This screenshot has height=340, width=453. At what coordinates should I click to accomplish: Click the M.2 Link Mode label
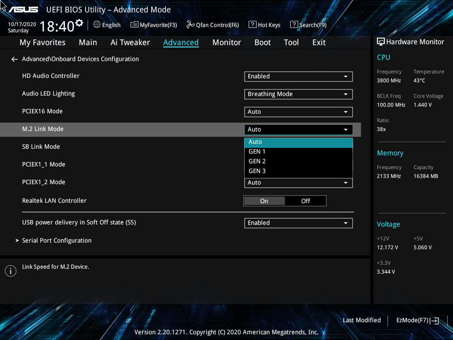(43, 129)
